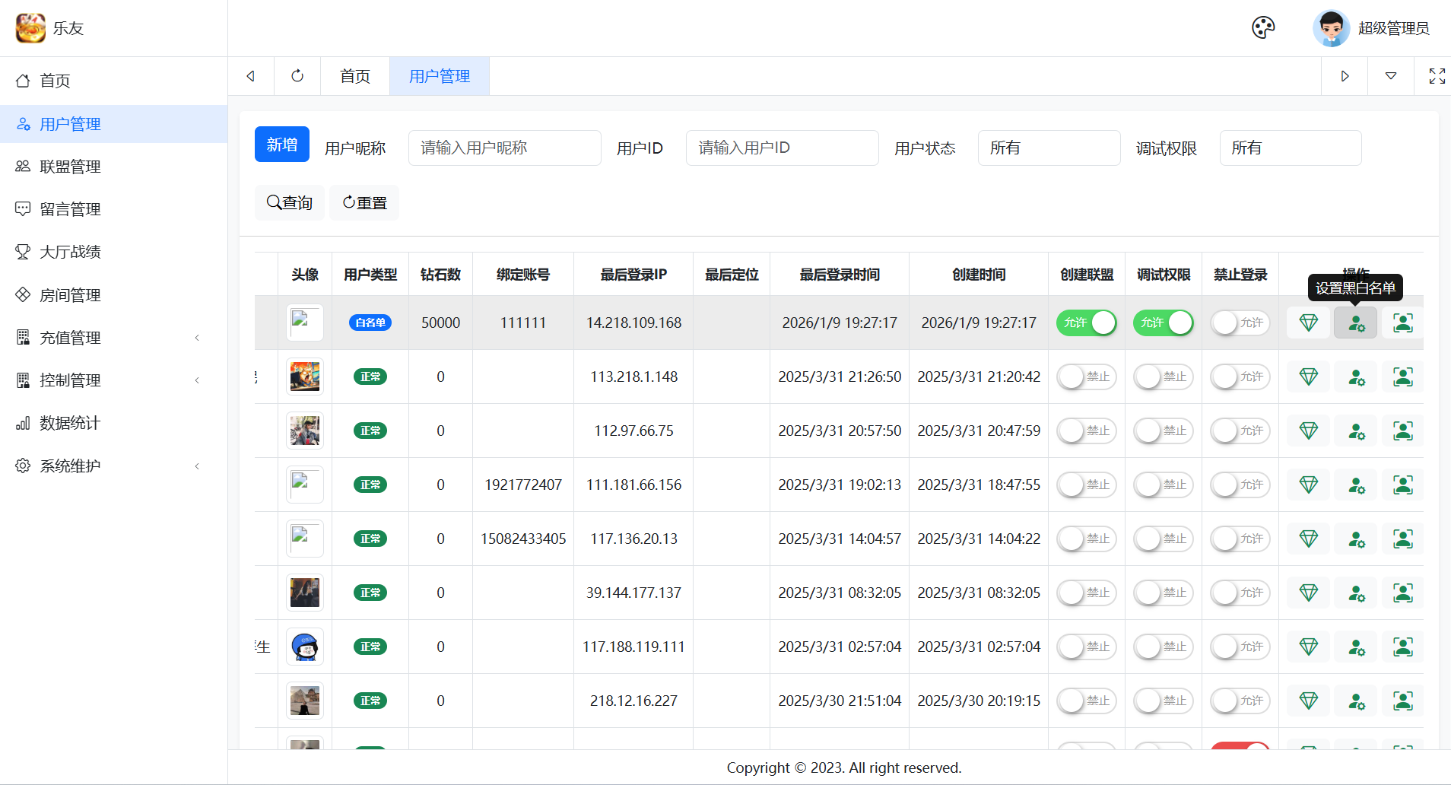Screen dimensions: 1451x785
Task: Click the 用户昵称 input field
Action: point(504,148)
